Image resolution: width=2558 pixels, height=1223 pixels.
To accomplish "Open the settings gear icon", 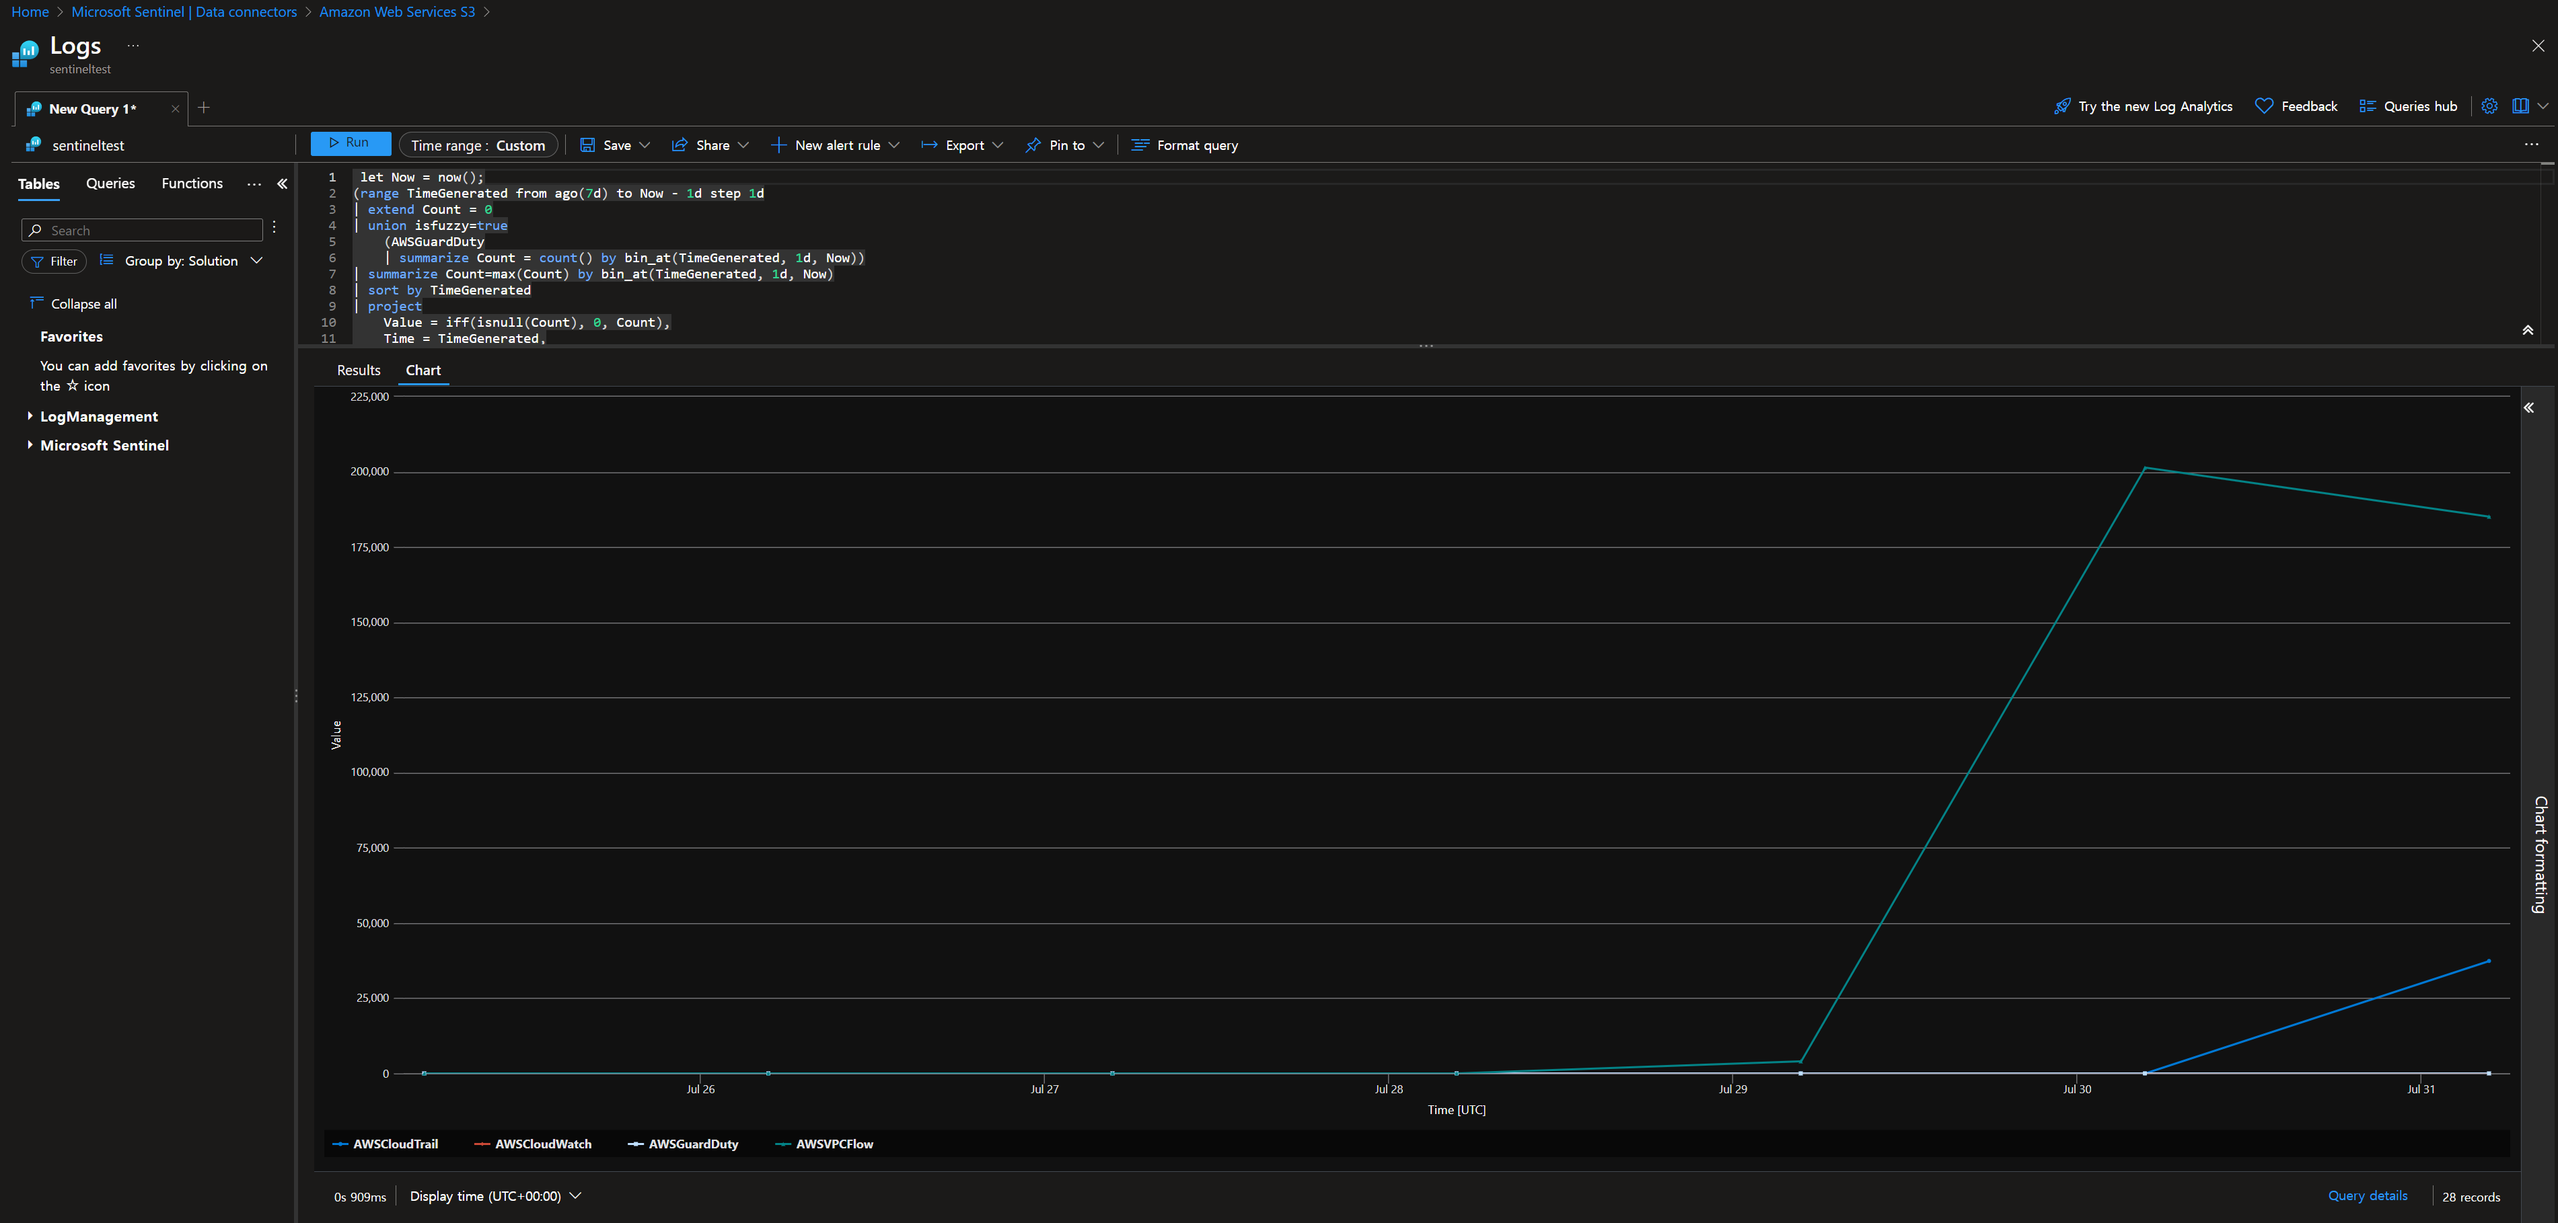I will [2489, 106].
